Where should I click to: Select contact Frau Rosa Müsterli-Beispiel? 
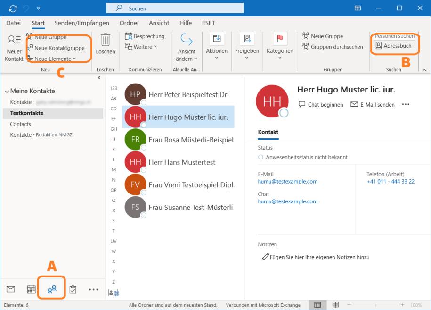(178, 140)
